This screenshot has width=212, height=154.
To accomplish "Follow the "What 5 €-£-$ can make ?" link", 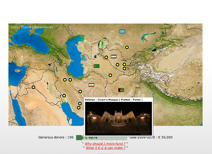I will (x=105, y=148).
